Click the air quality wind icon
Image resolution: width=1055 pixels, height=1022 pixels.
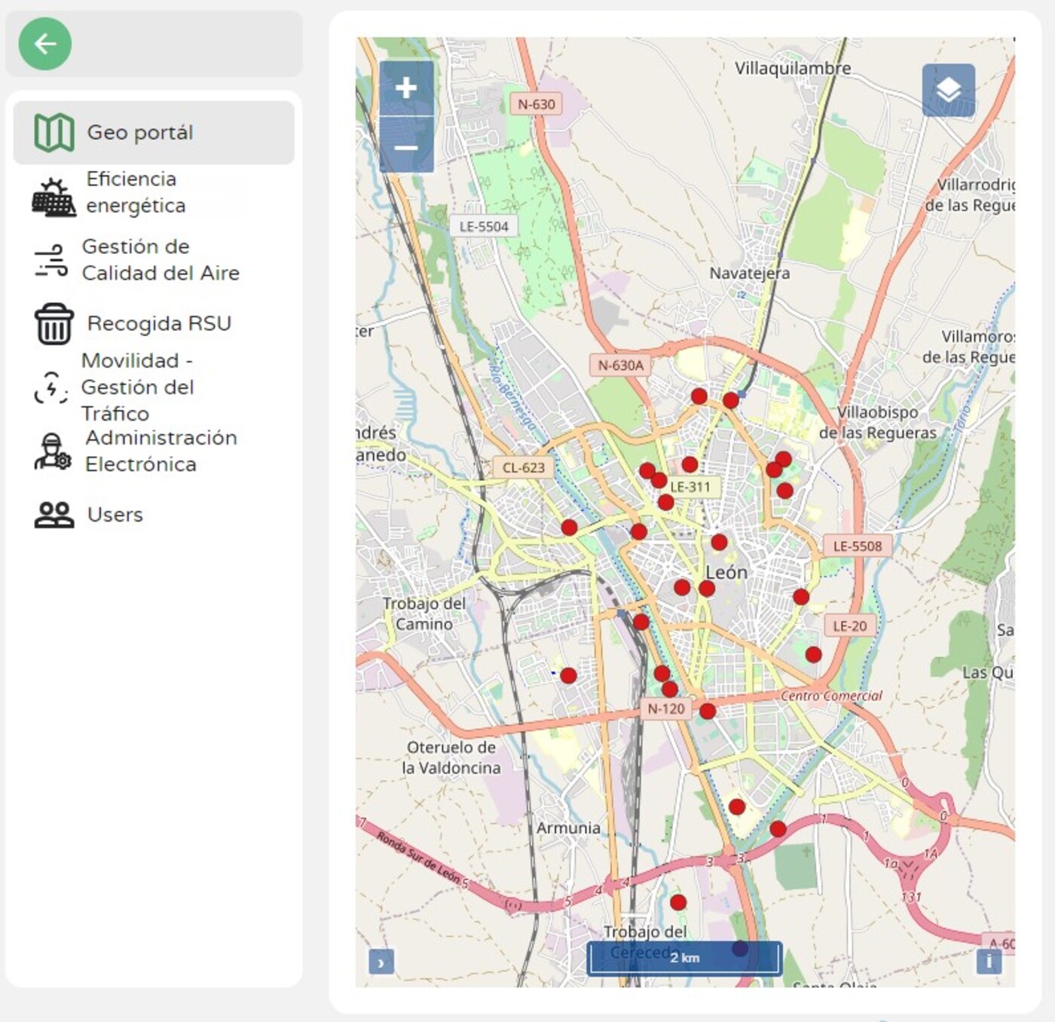(51, 260)
